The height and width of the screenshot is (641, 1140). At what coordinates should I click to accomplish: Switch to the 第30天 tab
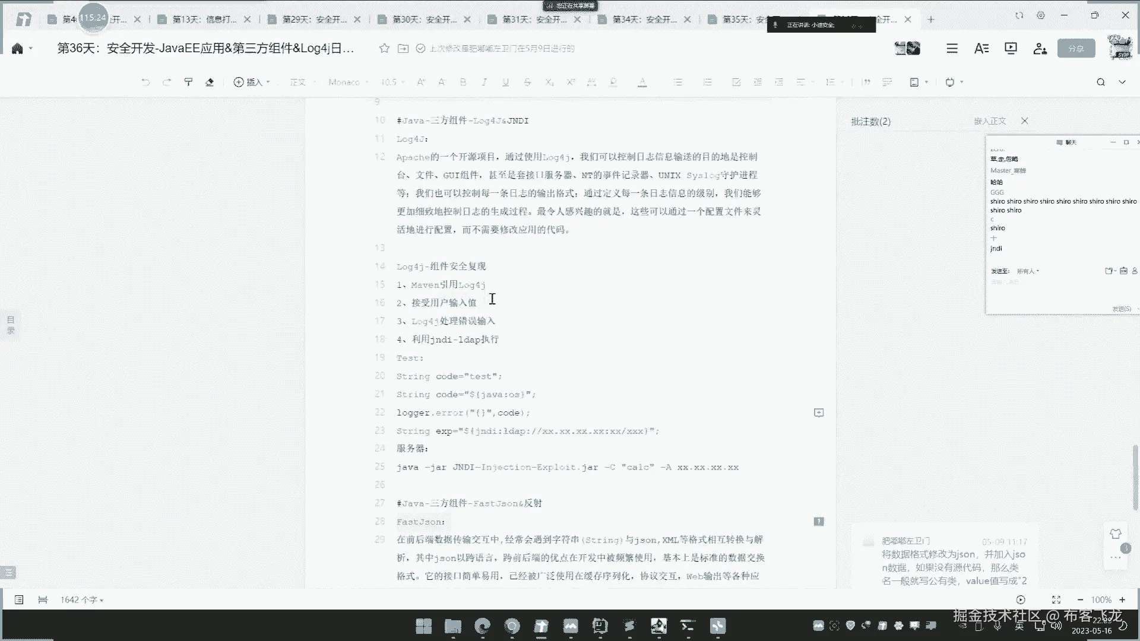(x=424, y=20)
